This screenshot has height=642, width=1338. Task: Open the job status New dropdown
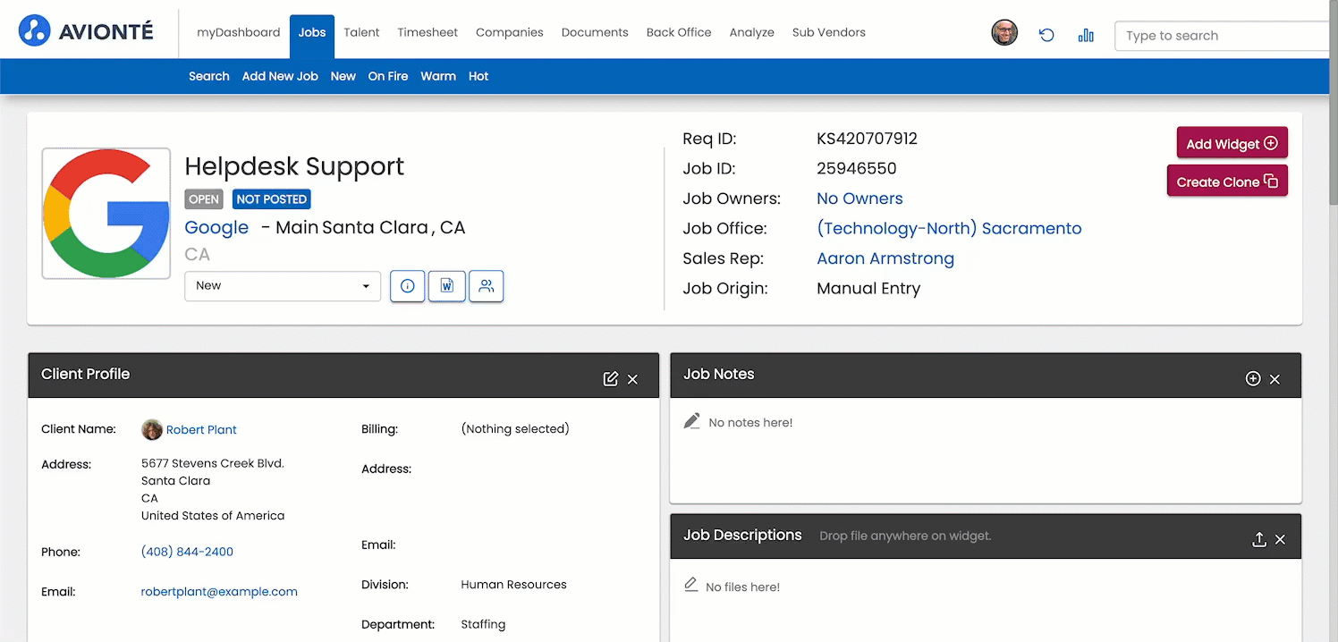pyautogui.click(x=283, y=286)
